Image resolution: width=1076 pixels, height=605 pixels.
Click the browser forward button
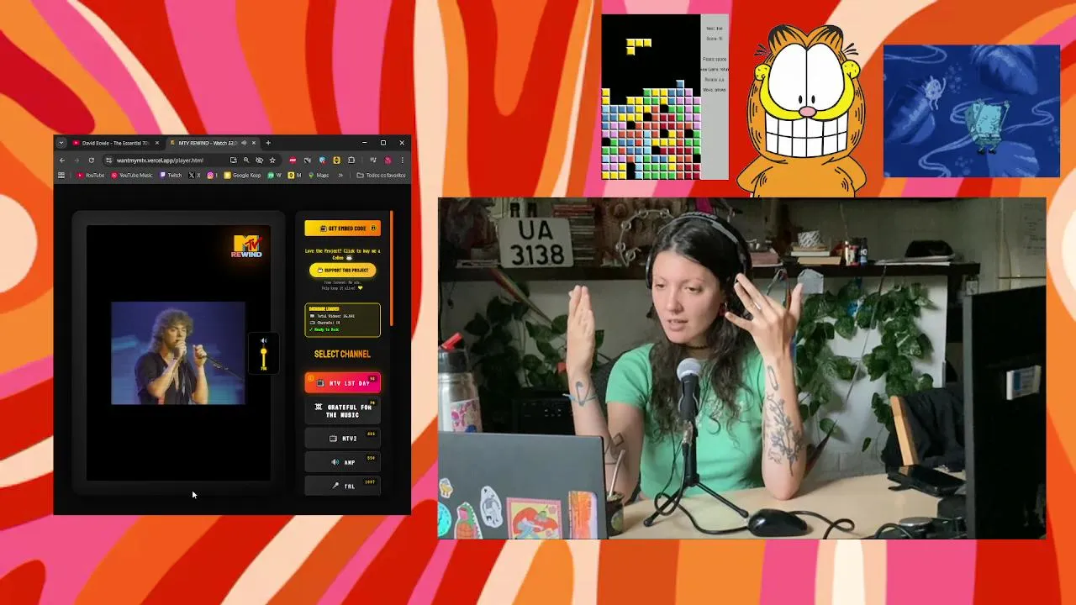click(76, 160)
